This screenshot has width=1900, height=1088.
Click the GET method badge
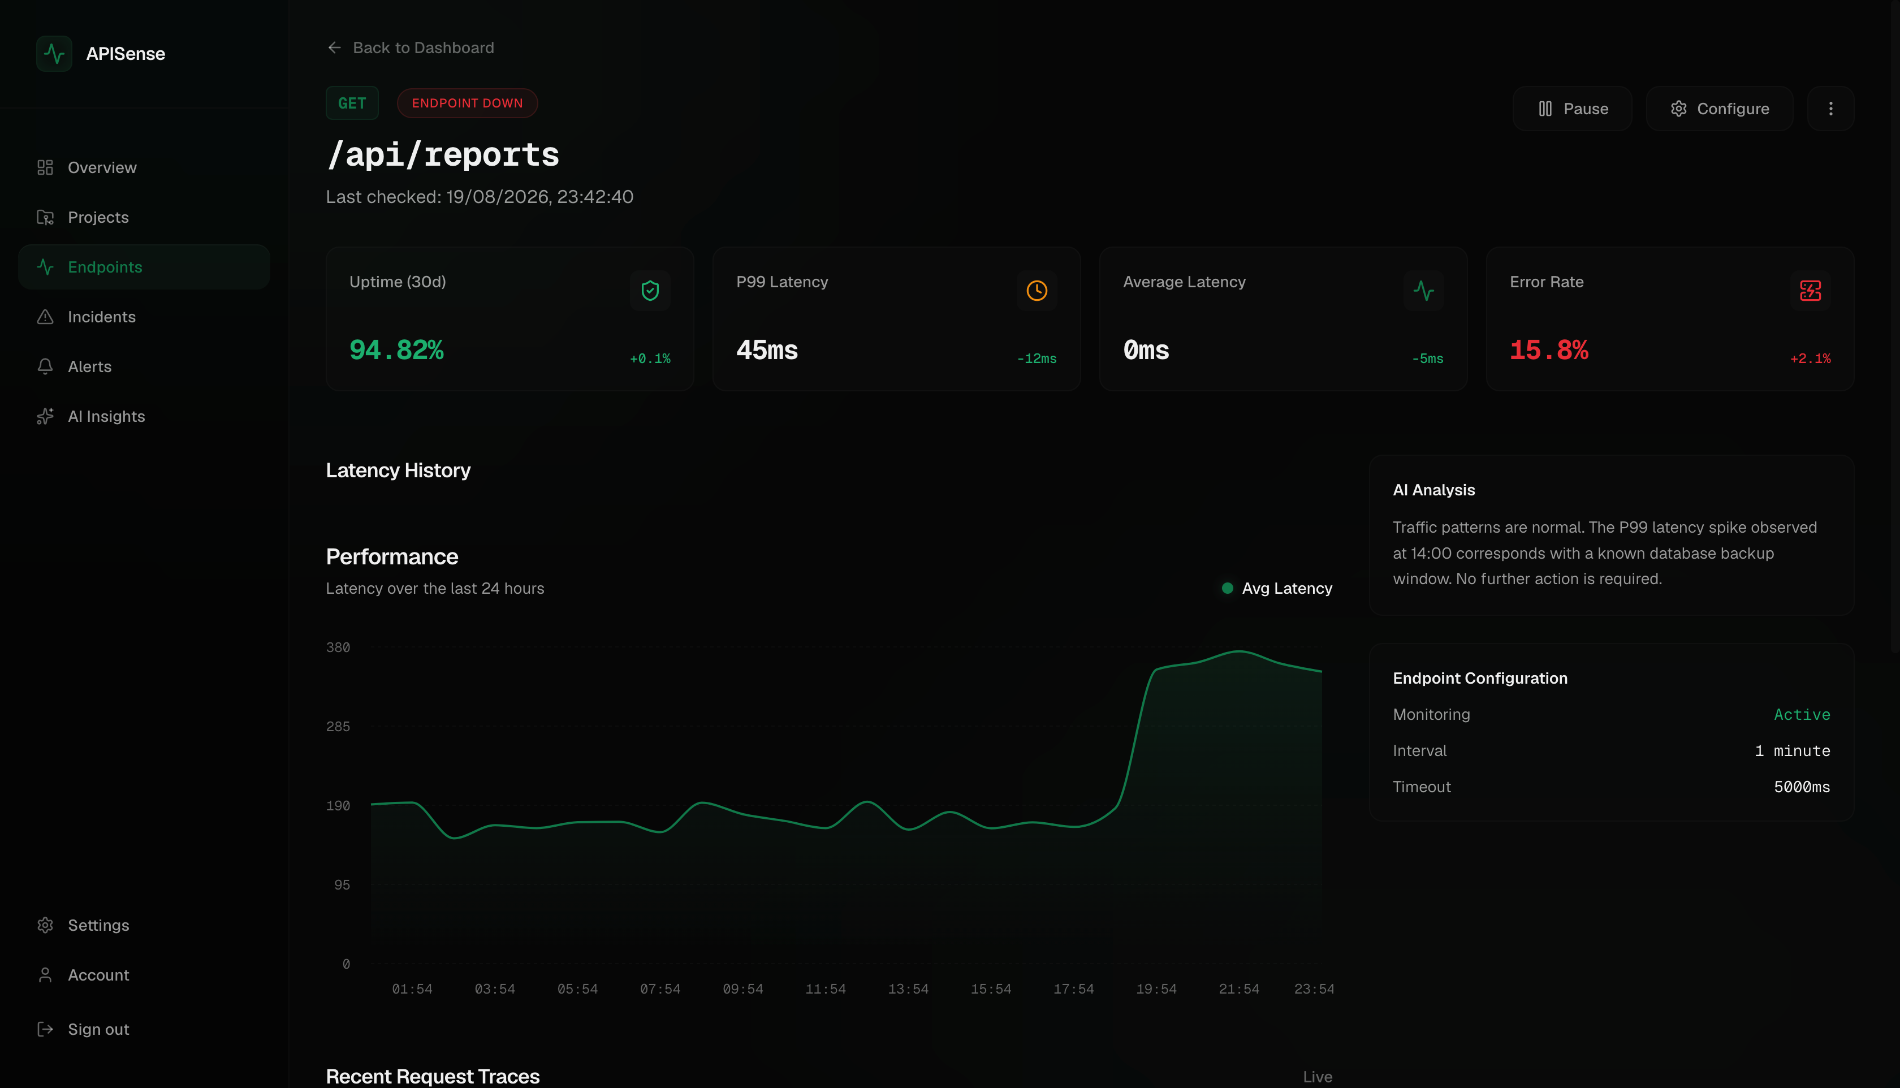(352, 103)
